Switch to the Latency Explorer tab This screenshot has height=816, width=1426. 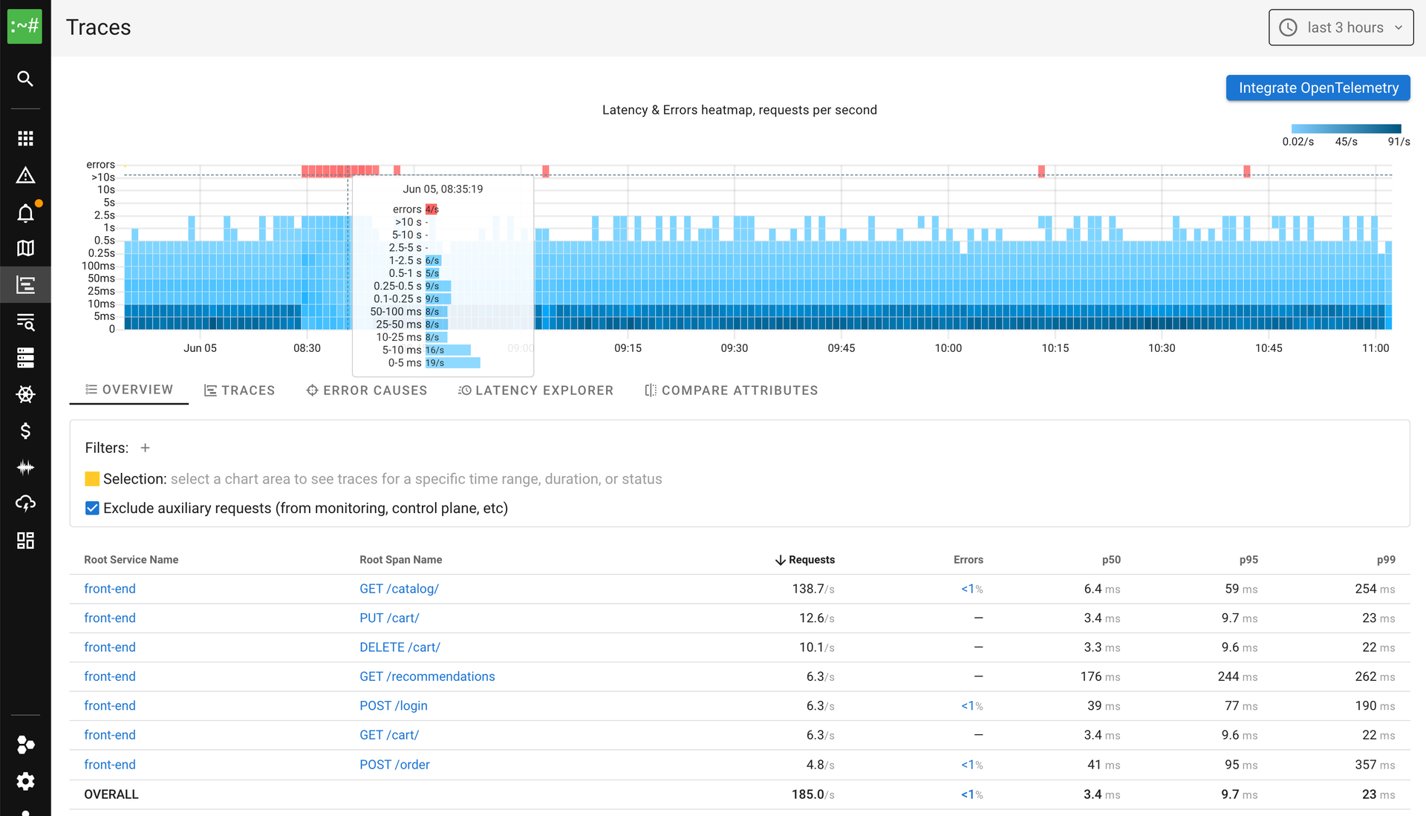[x=535, y=391]
